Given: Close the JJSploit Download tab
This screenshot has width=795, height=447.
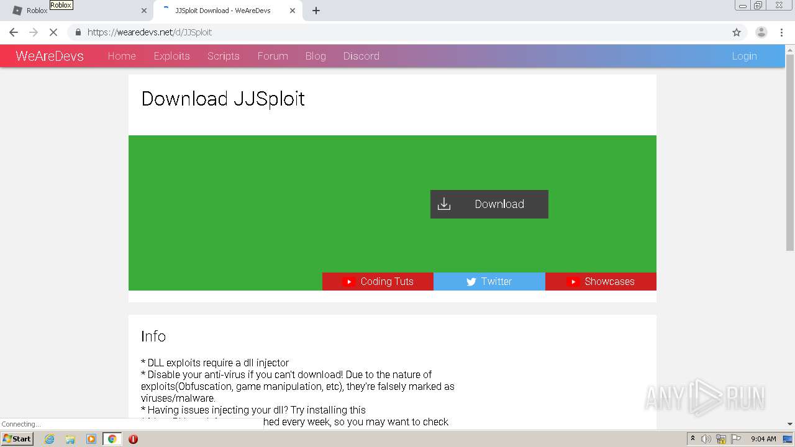Looking at the screenshot, I should [x=293, y=11].
